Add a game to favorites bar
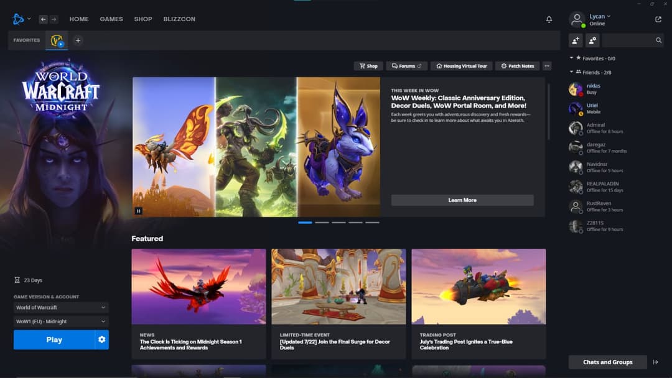 click(x=78, y=40)
